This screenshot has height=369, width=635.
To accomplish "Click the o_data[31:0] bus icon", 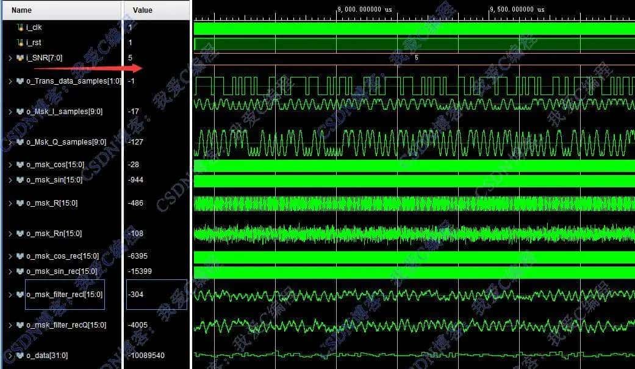I will point(20,355).
